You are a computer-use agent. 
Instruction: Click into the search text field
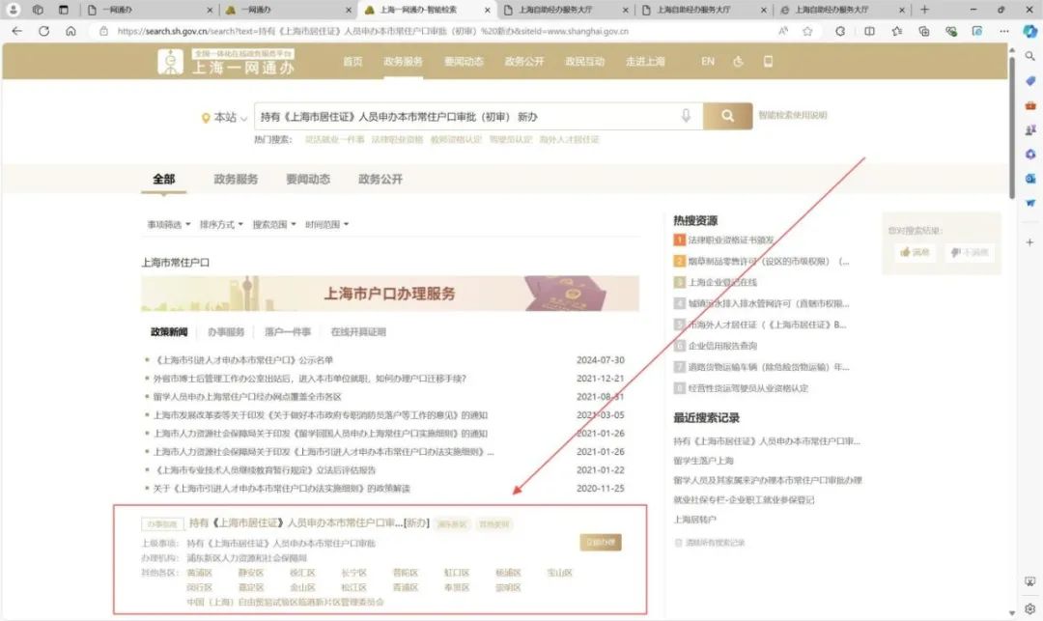(464, 117)
